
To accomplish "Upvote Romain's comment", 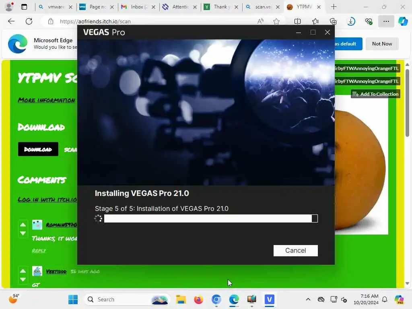I will click(23, 225).
